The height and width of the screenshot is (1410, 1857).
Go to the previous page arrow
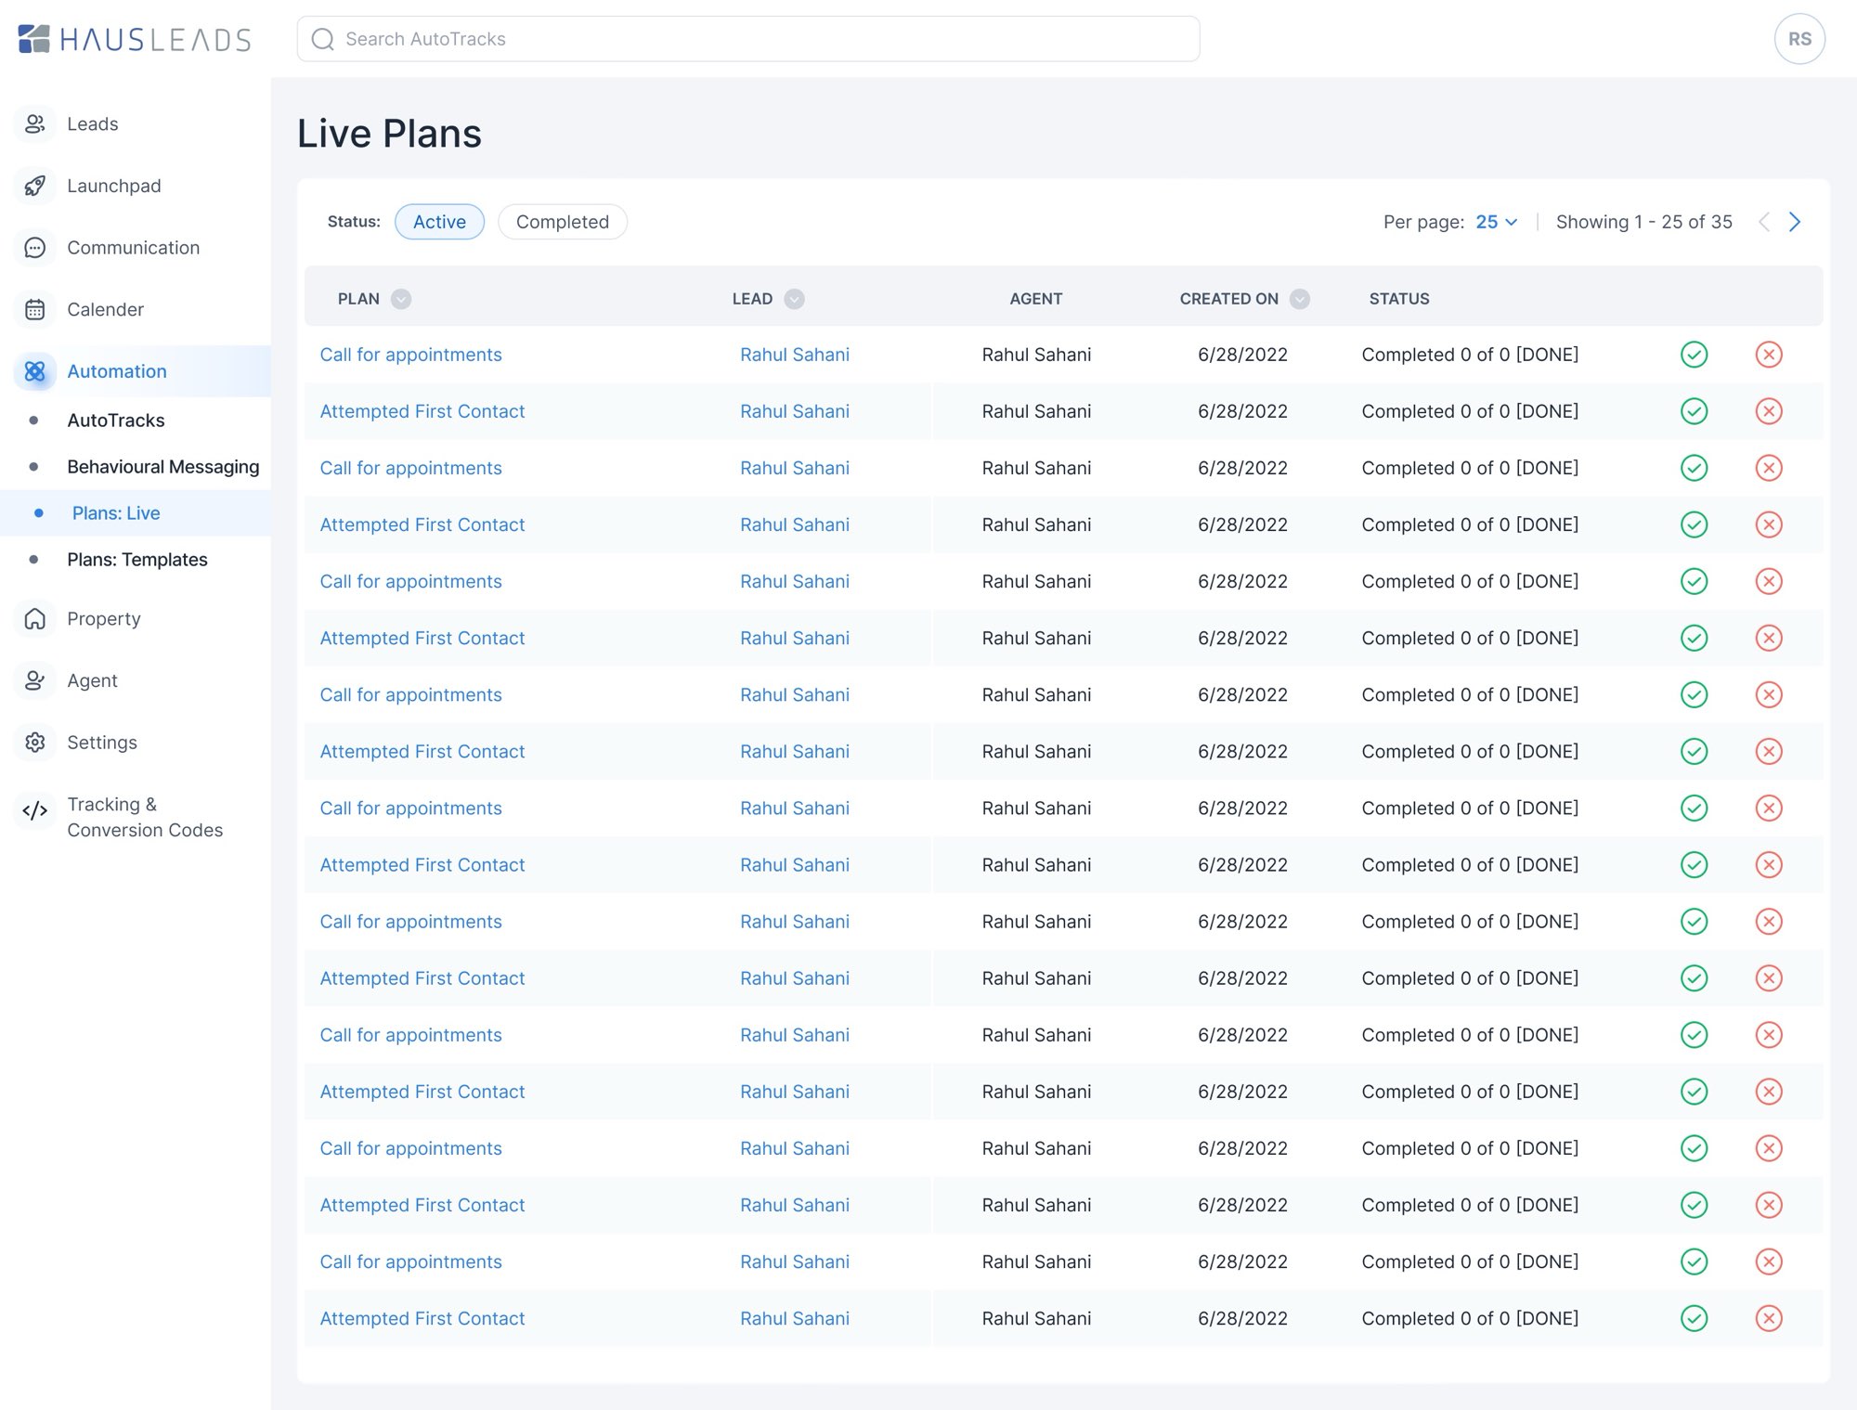click(1764, 222)
